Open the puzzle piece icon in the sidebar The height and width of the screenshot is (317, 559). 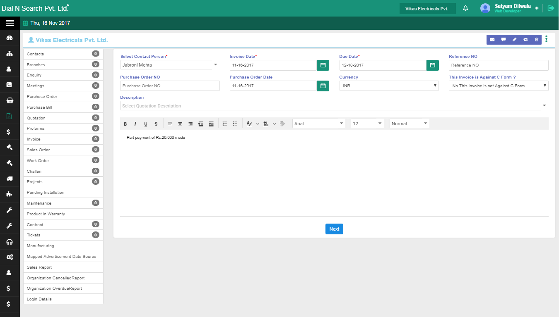click(x=10, y=194)
